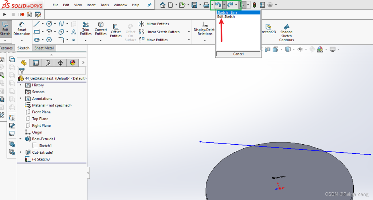Select the Circle sketch tool
This screenshot has width=373, height=200.
[49, 24]
